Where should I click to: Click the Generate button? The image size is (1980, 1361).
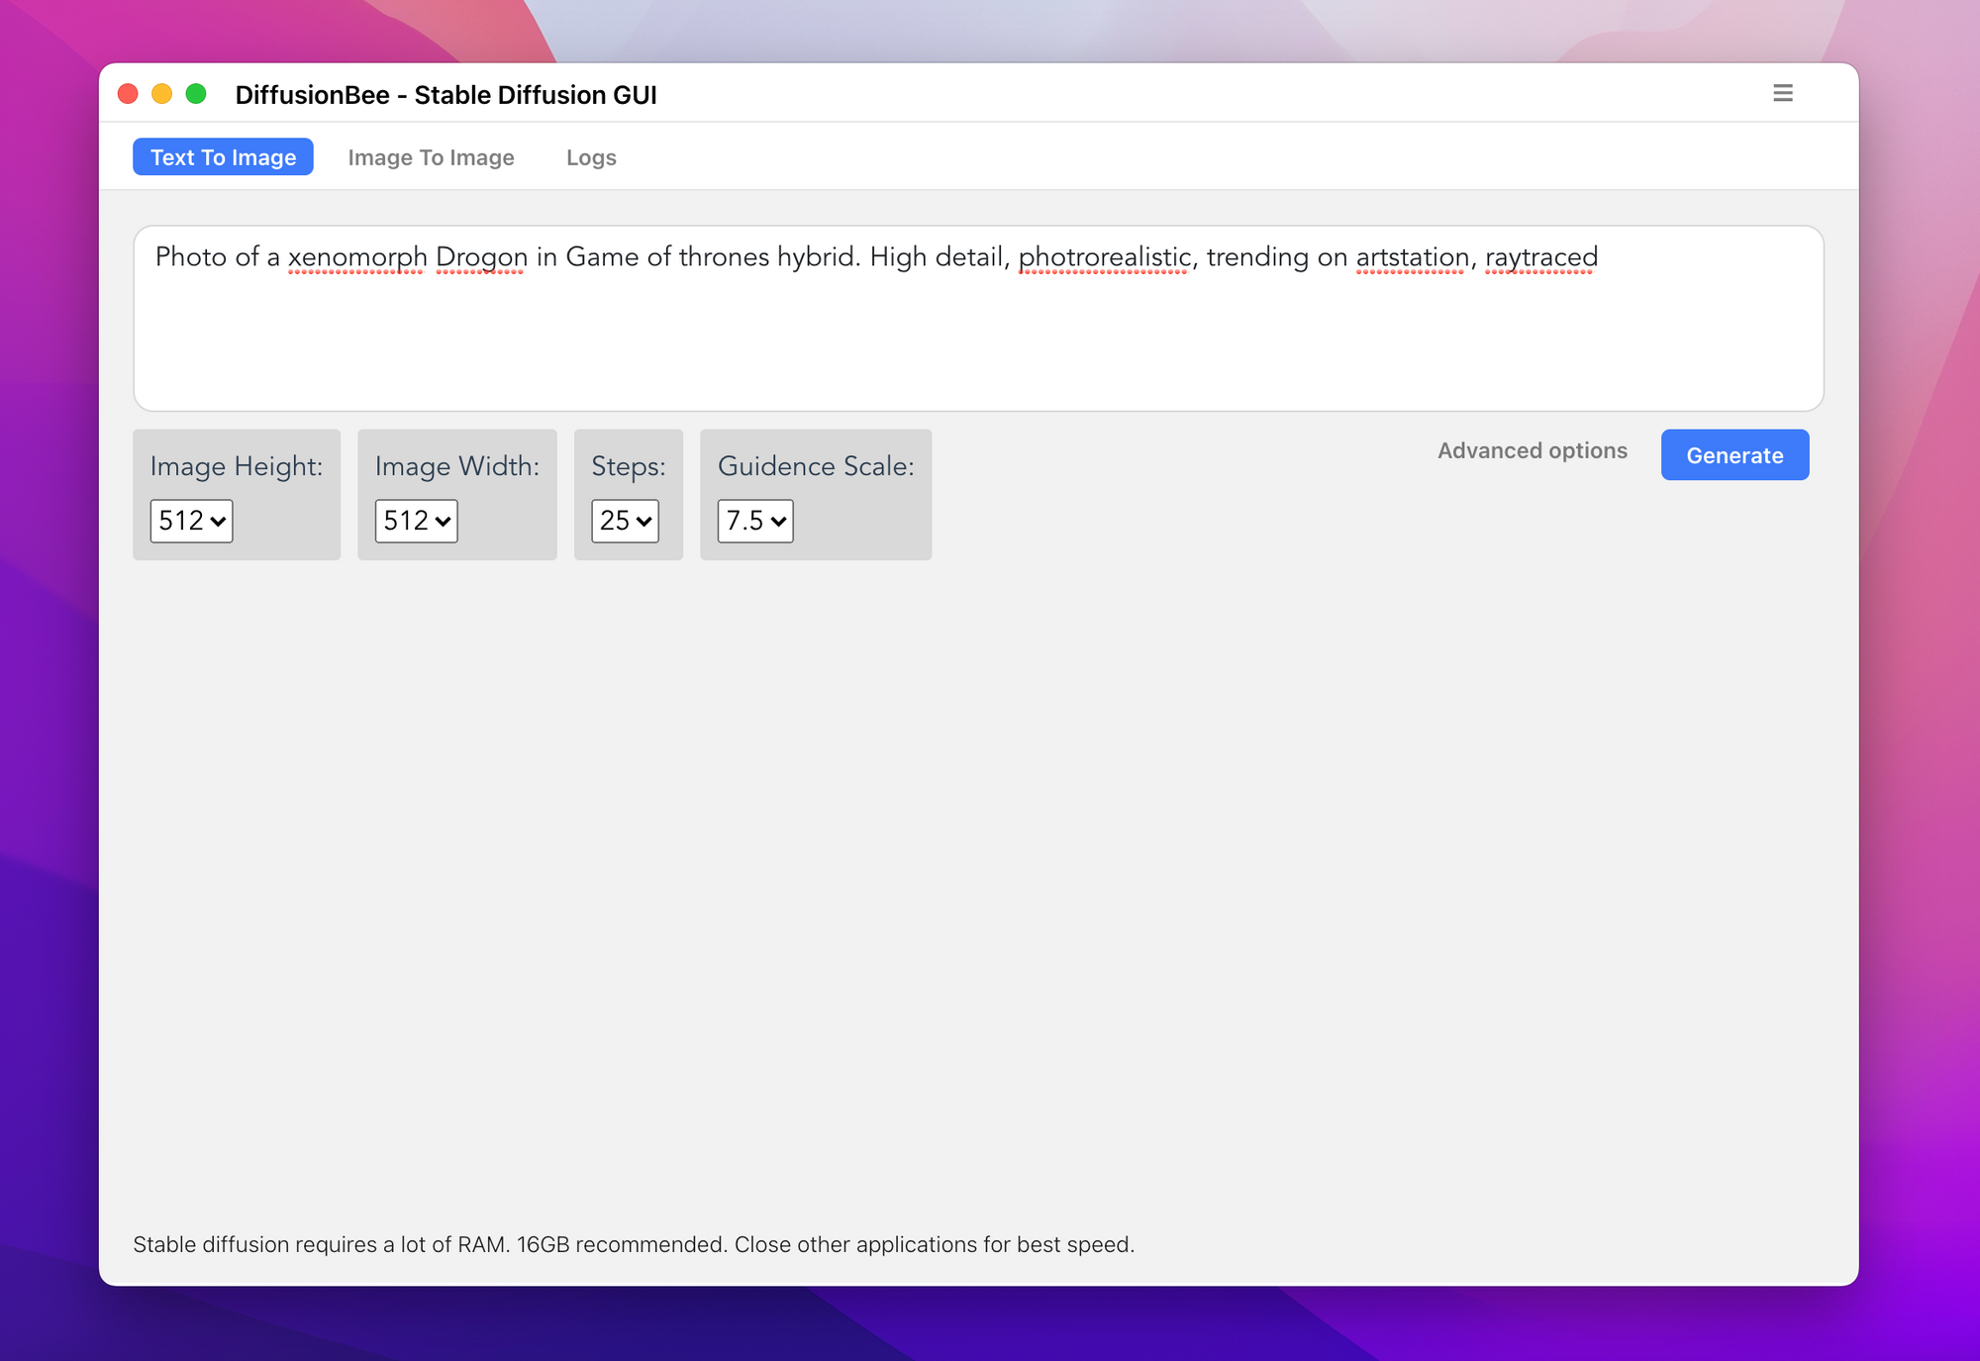click(x=1734, y=454)
